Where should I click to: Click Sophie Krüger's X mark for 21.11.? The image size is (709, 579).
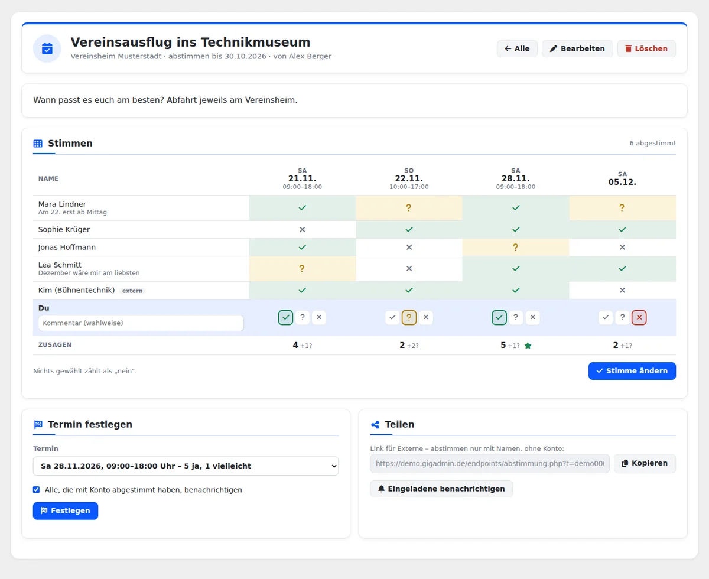click(x=303, y=229)
